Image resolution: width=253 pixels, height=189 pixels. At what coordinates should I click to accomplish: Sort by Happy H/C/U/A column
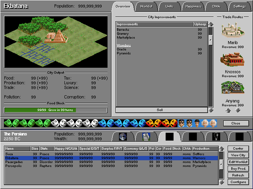66,148
